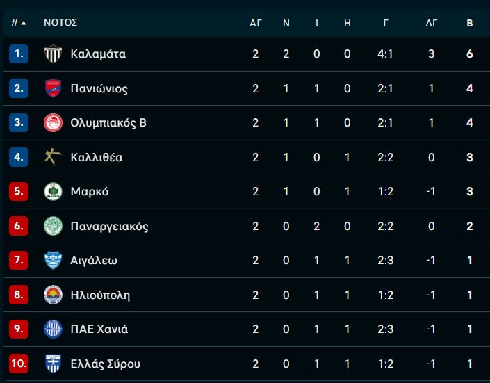This screenshot has height=383, width=490.
Task: Click the red rank 10 position badge
Action: (19, 364)
